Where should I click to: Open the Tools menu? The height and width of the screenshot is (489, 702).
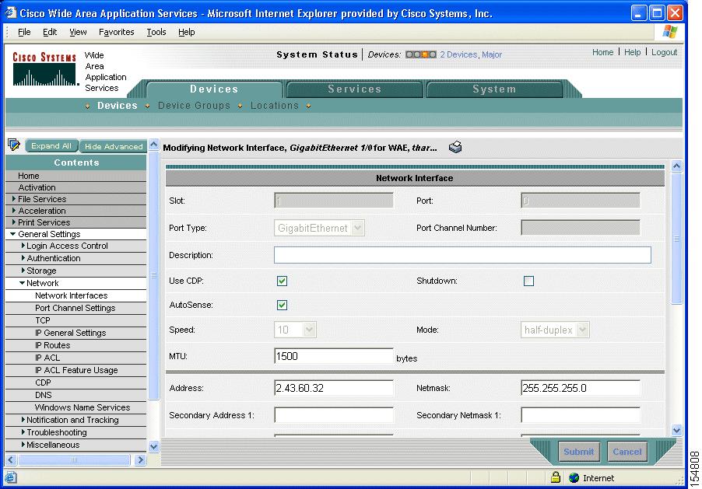(156, 32)
